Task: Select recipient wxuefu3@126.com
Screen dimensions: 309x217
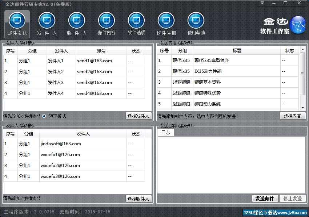Action: click(74, 176)
